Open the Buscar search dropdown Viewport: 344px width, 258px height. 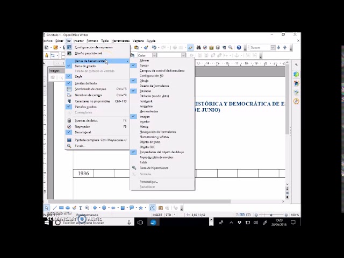click(x=273, y=48)
